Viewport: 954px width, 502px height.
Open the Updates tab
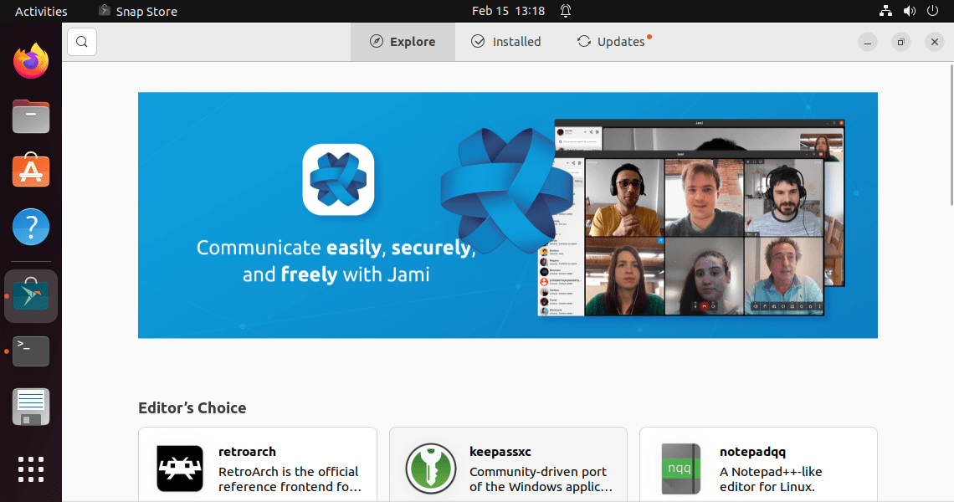pos(613,42)
